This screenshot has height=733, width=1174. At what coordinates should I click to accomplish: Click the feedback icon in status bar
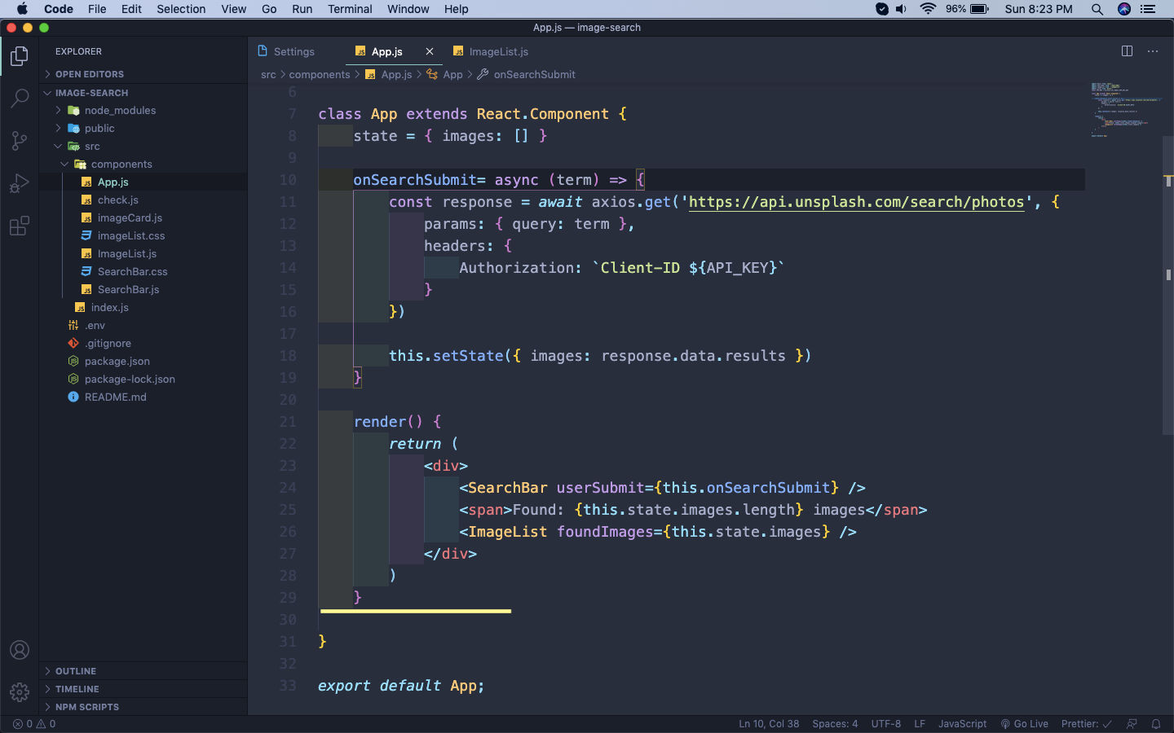pos(1132,724)
